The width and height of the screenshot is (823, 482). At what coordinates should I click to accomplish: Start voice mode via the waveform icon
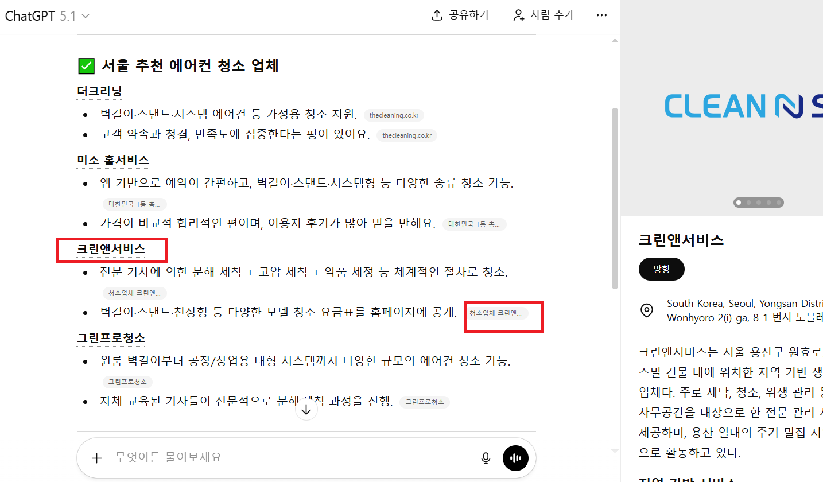[x=515, y=458]
